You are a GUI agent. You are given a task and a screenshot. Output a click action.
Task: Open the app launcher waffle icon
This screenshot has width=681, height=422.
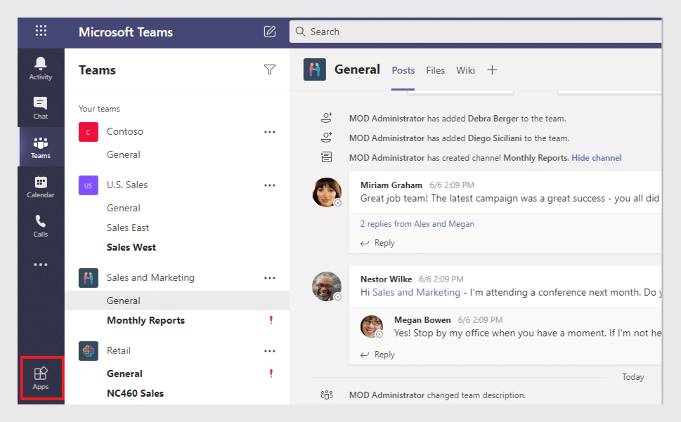coord(41,31)
